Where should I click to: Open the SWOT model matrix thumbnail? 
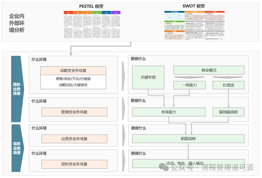click(194, 25)
